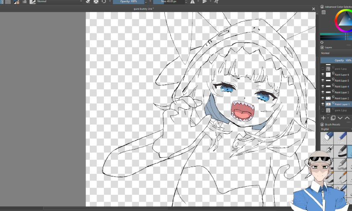
Task: Click the gradient swatch in toolbar
Action: (8, 2)
